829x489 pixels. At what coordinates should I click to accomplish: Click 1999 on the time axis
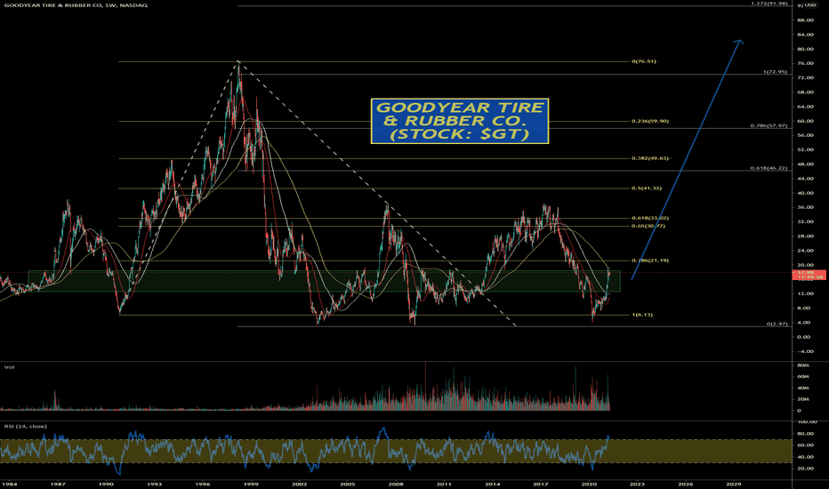point(251,484)
